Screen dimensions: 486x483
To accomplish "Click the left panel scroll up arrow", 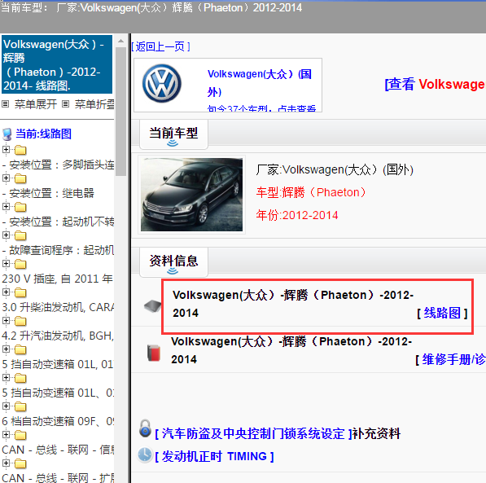I will (x=120, y=41).
